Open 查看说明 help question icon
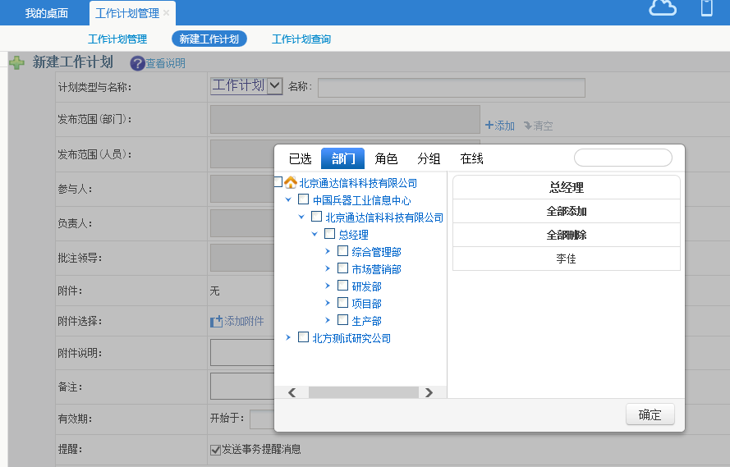This screenshot has height=467, width=730. click(x=137, y=63)
